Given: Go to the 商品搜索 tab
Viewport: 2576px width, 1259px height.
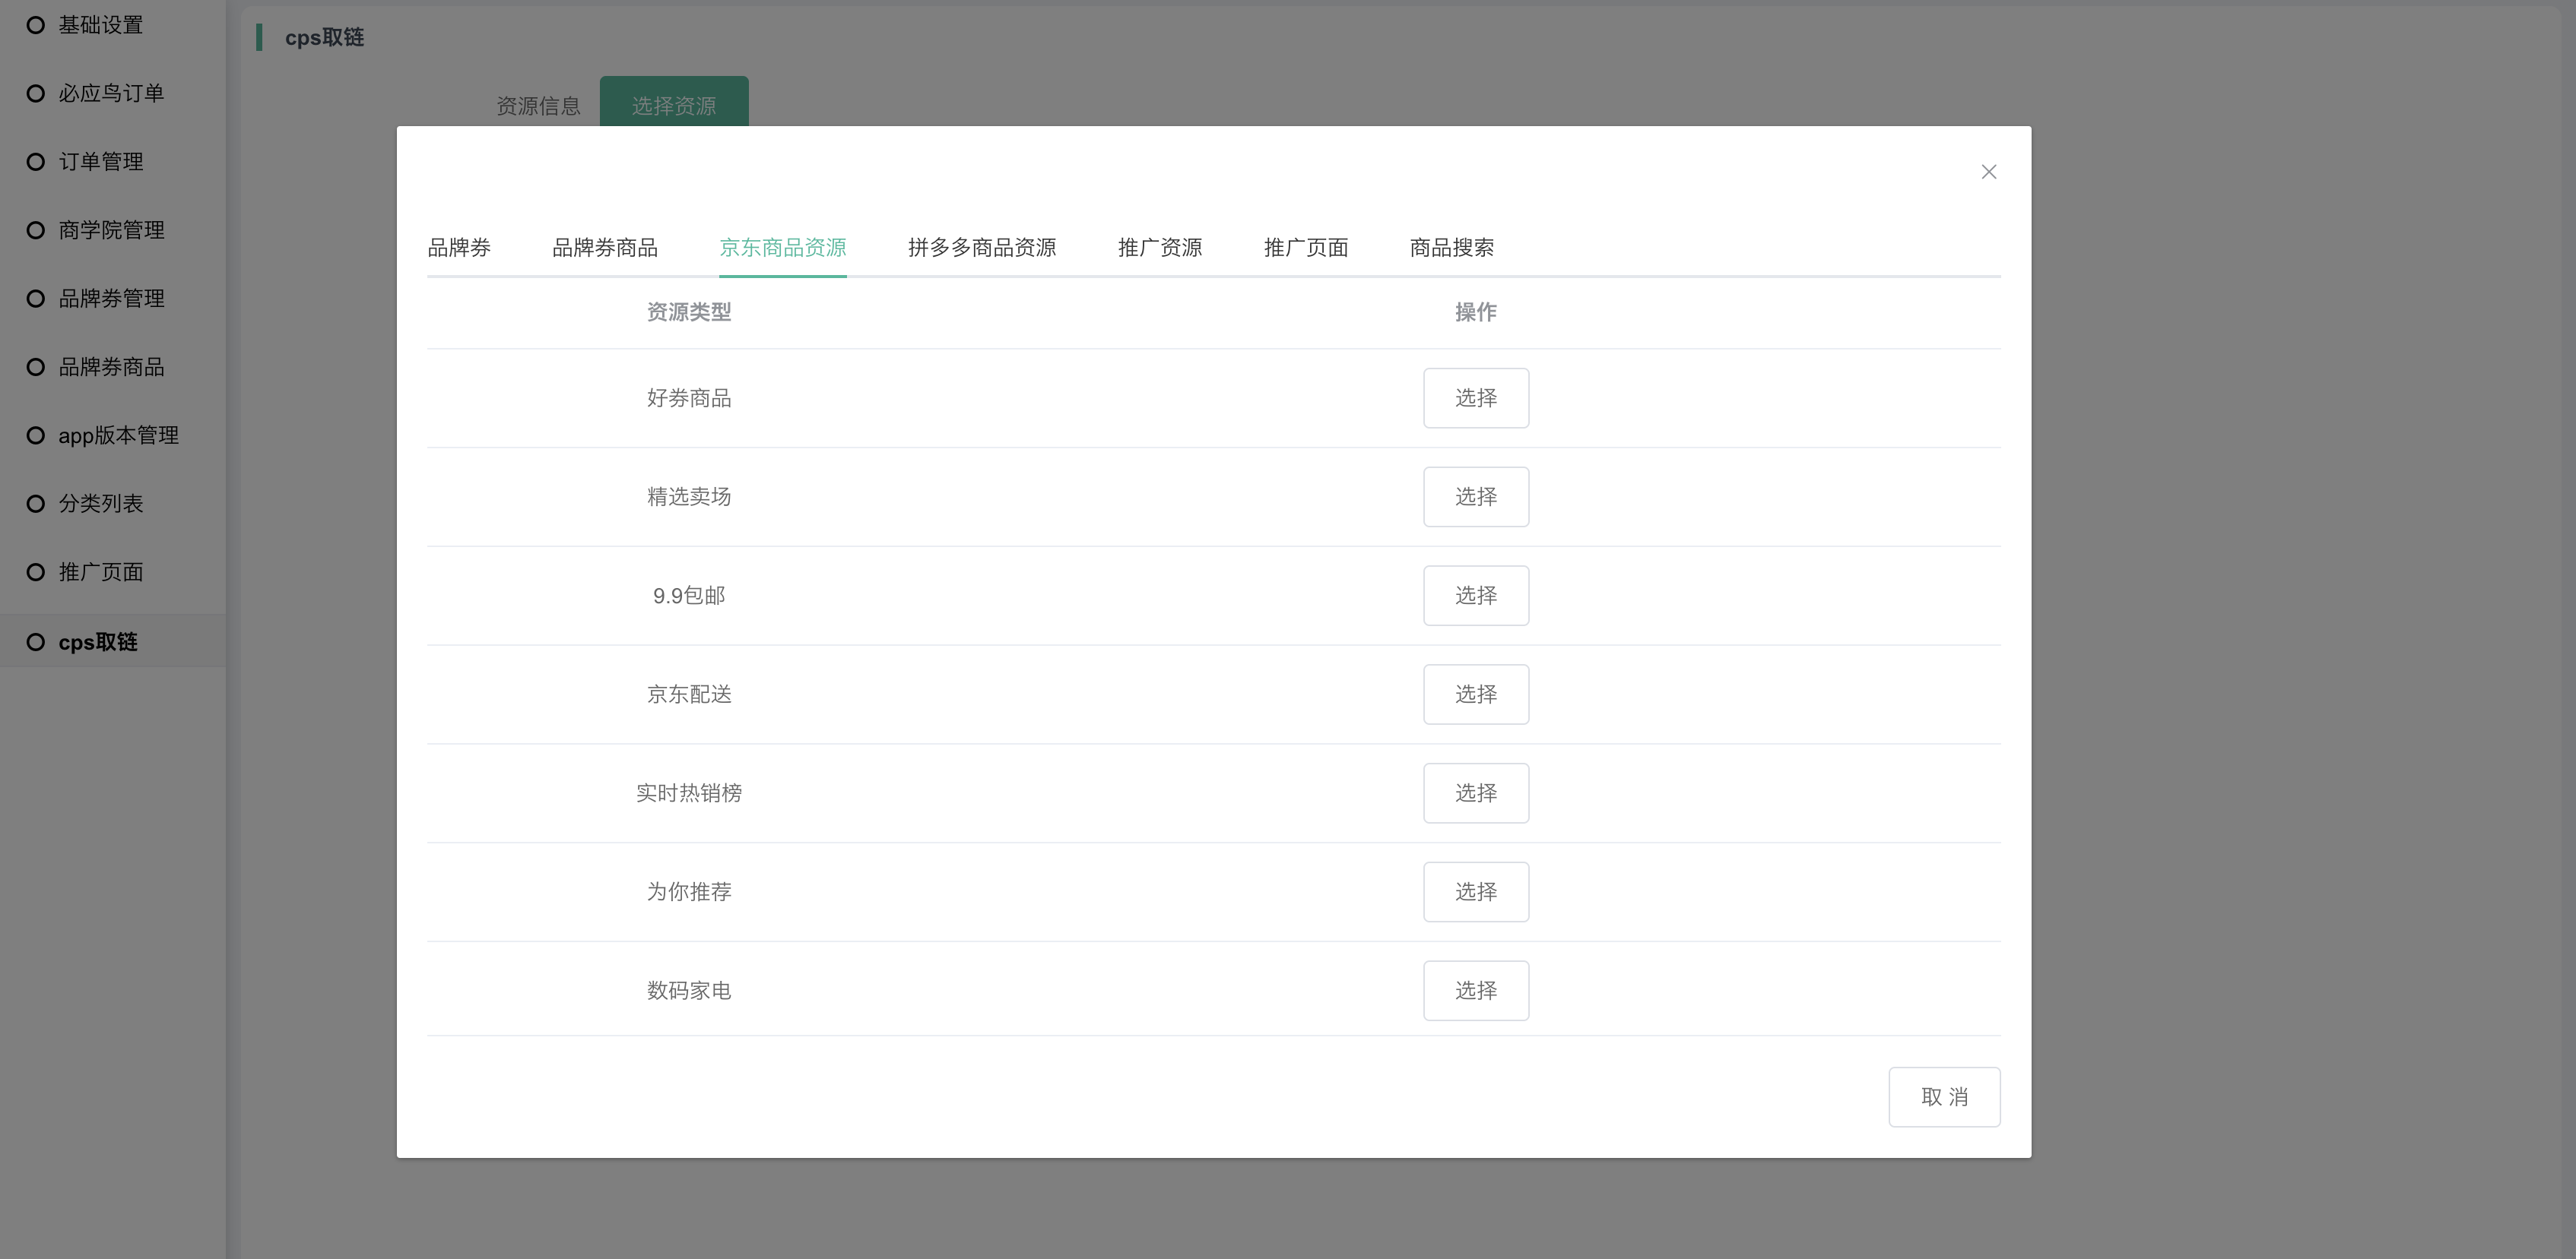Looking at the screenshot, I should pos(1451,248).
